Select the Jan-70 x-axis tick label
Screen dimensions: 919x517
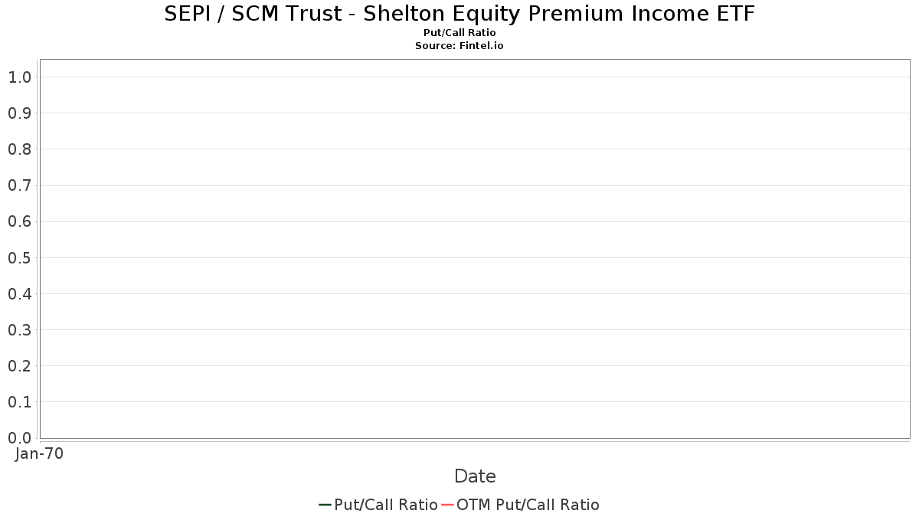(39, 453)
